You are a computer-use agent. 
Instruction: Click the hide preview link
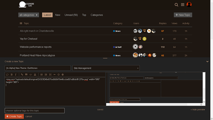tap(198, 110)
